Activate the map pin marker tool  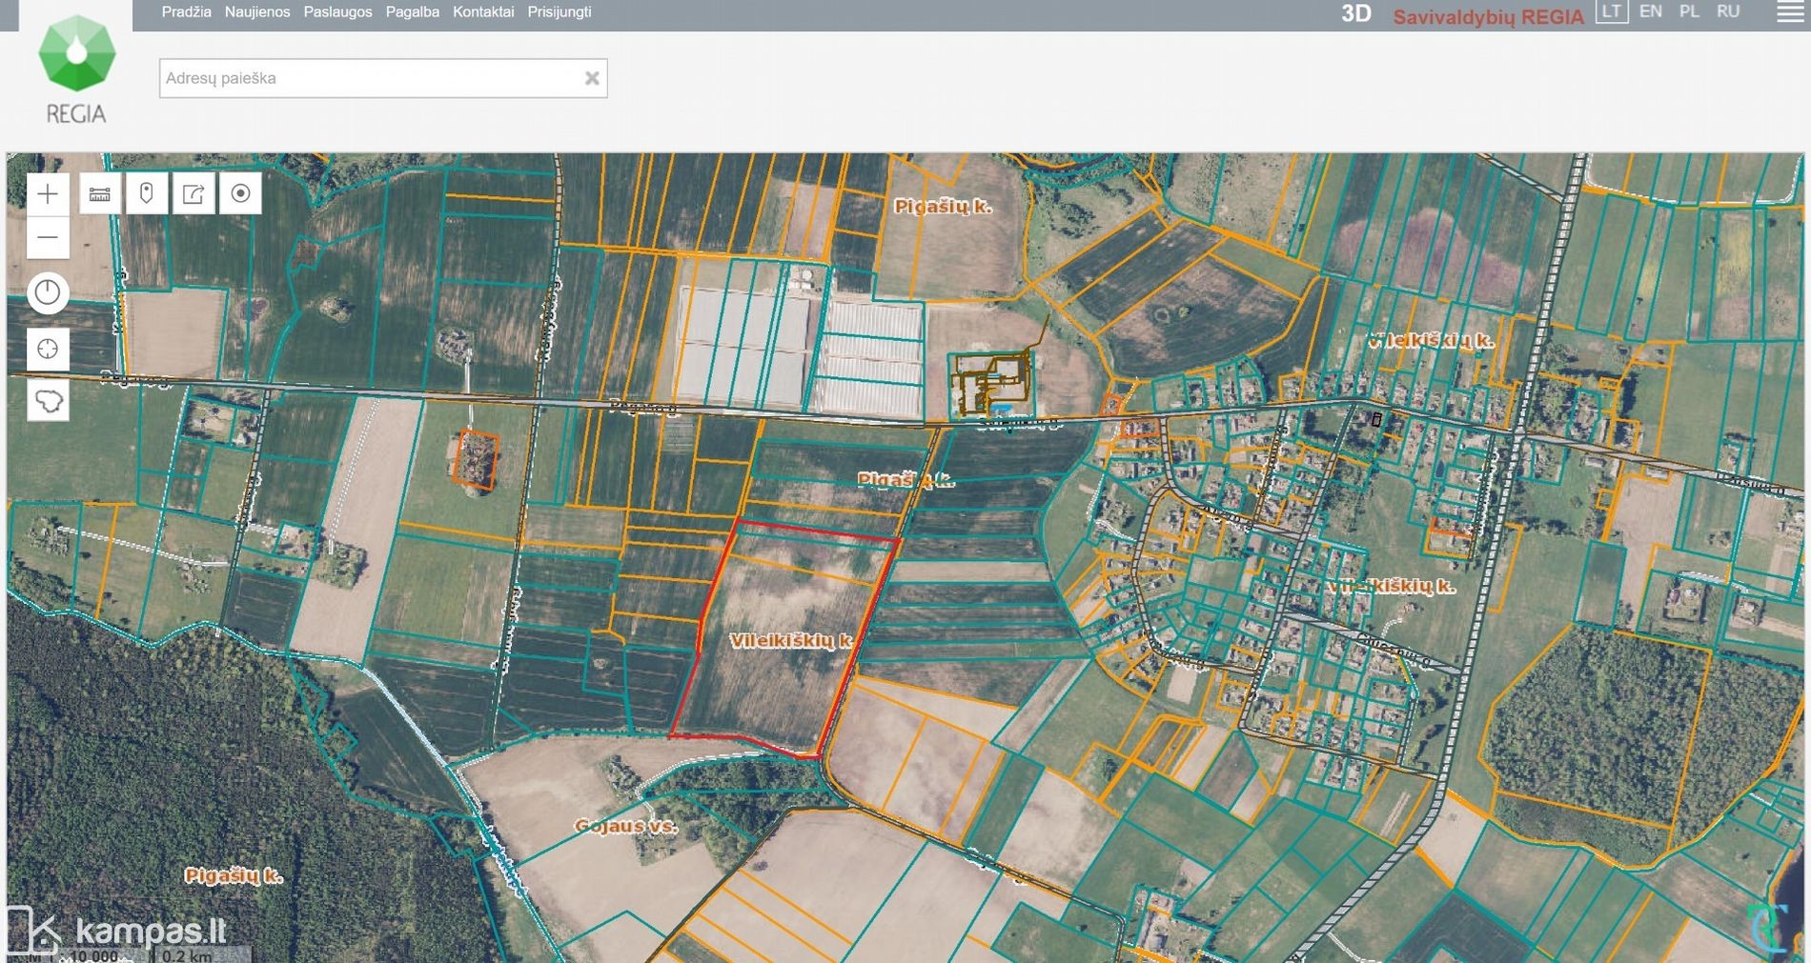click(147, 194)
